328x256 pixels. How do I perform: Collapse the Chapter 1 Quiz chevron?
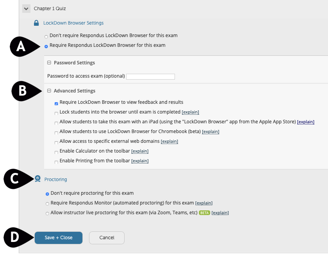tap(26, 8)
